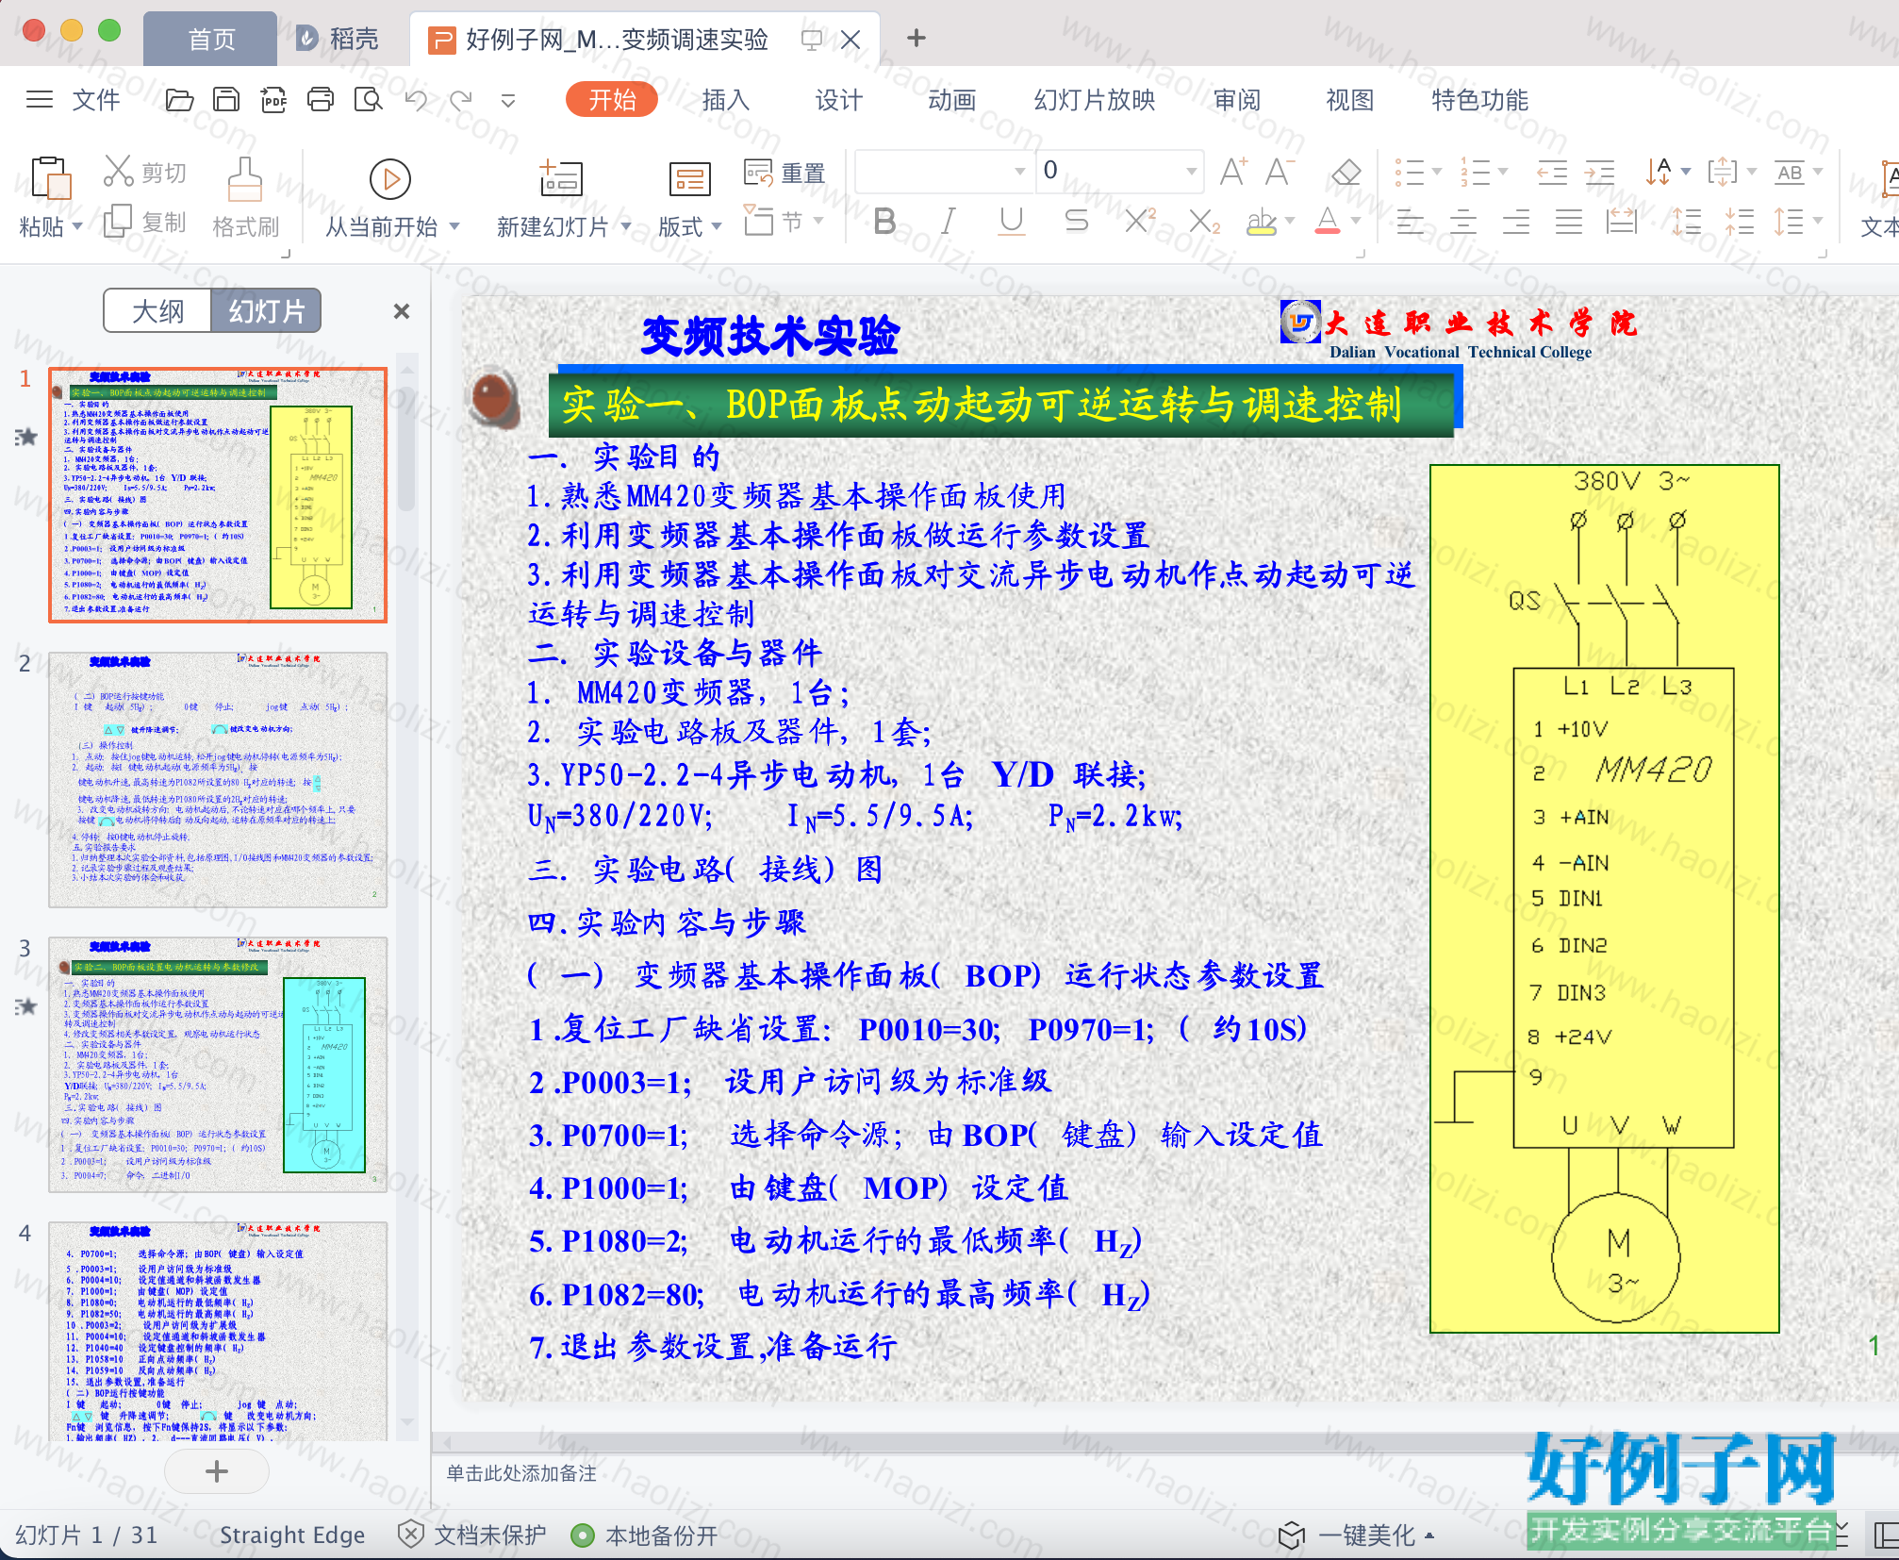Click the Paste clipboard icon

51,177
